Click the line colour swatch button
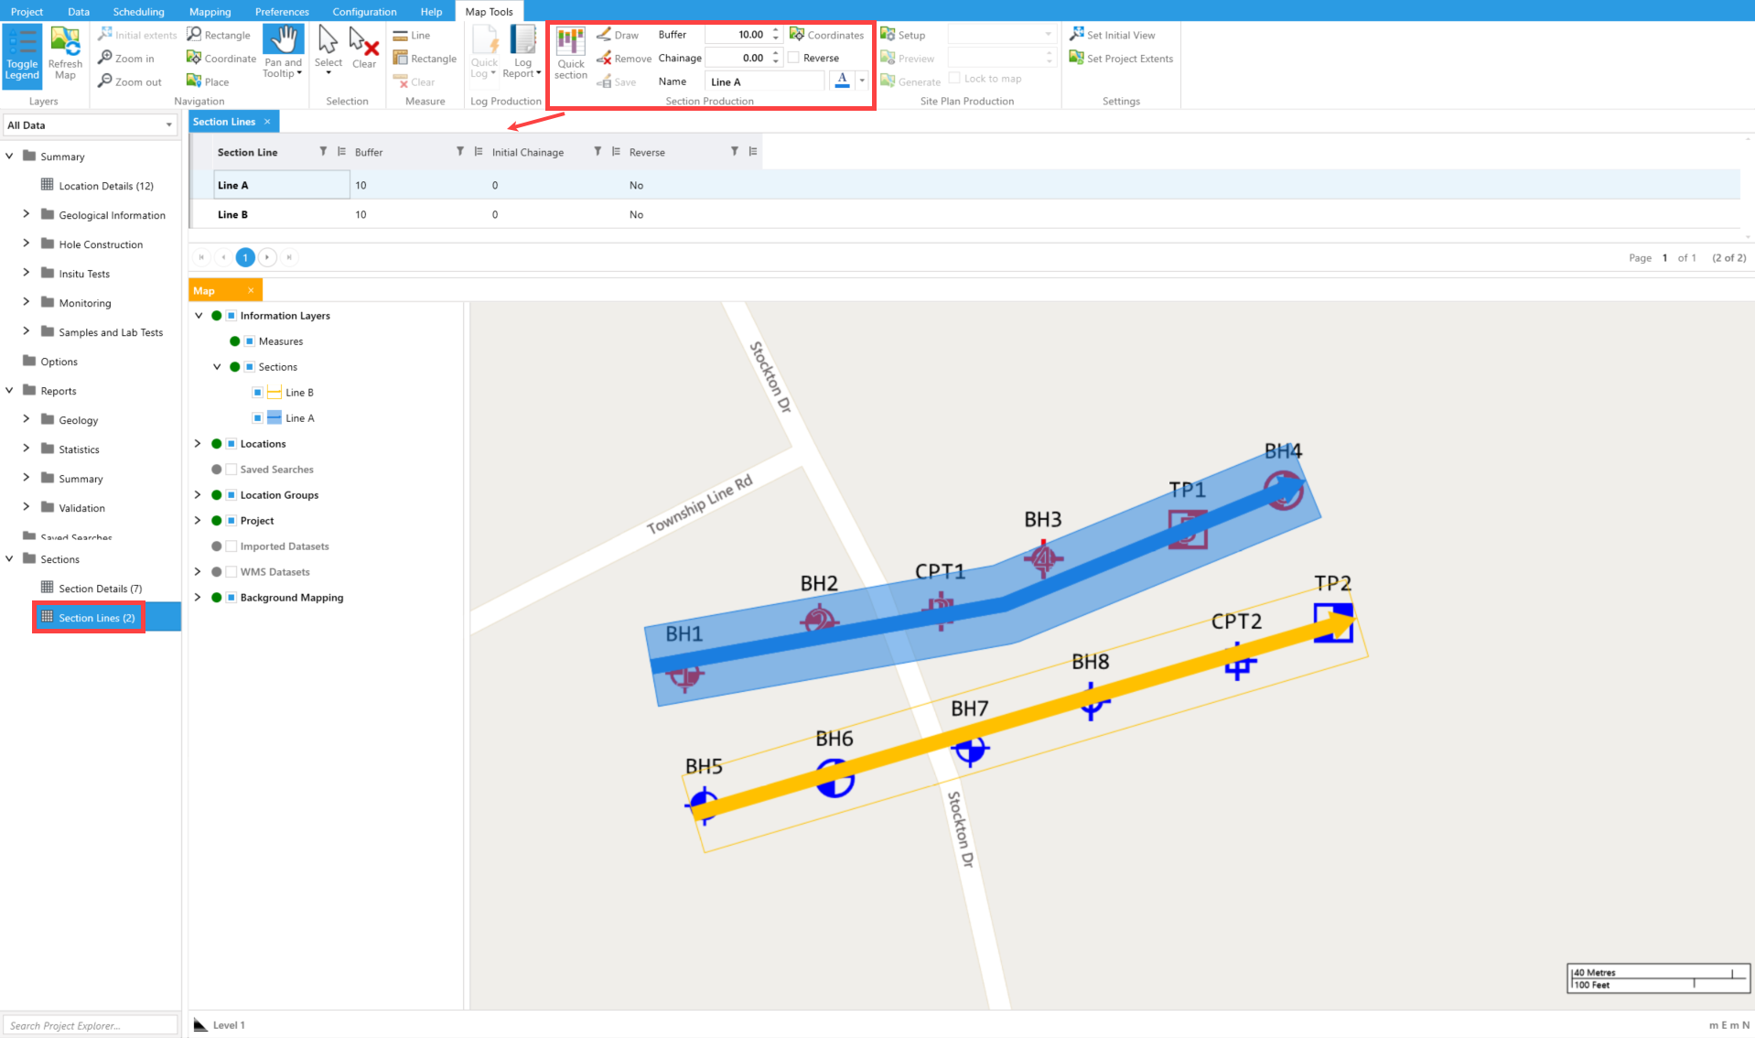This screenshot has width=1755, height=1038. coord(842,81)
